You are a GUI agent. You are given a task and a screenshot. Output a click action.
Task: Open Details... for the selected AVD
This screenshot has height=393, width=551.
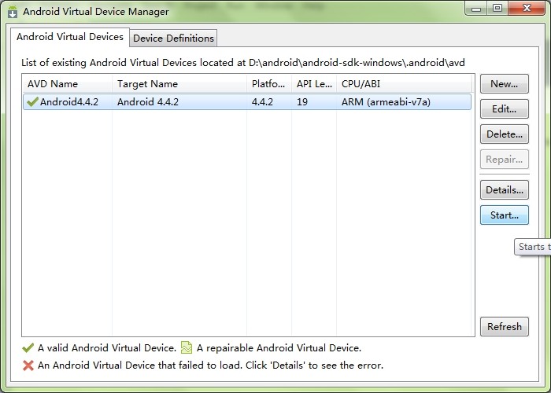click(x=505, y=190)
